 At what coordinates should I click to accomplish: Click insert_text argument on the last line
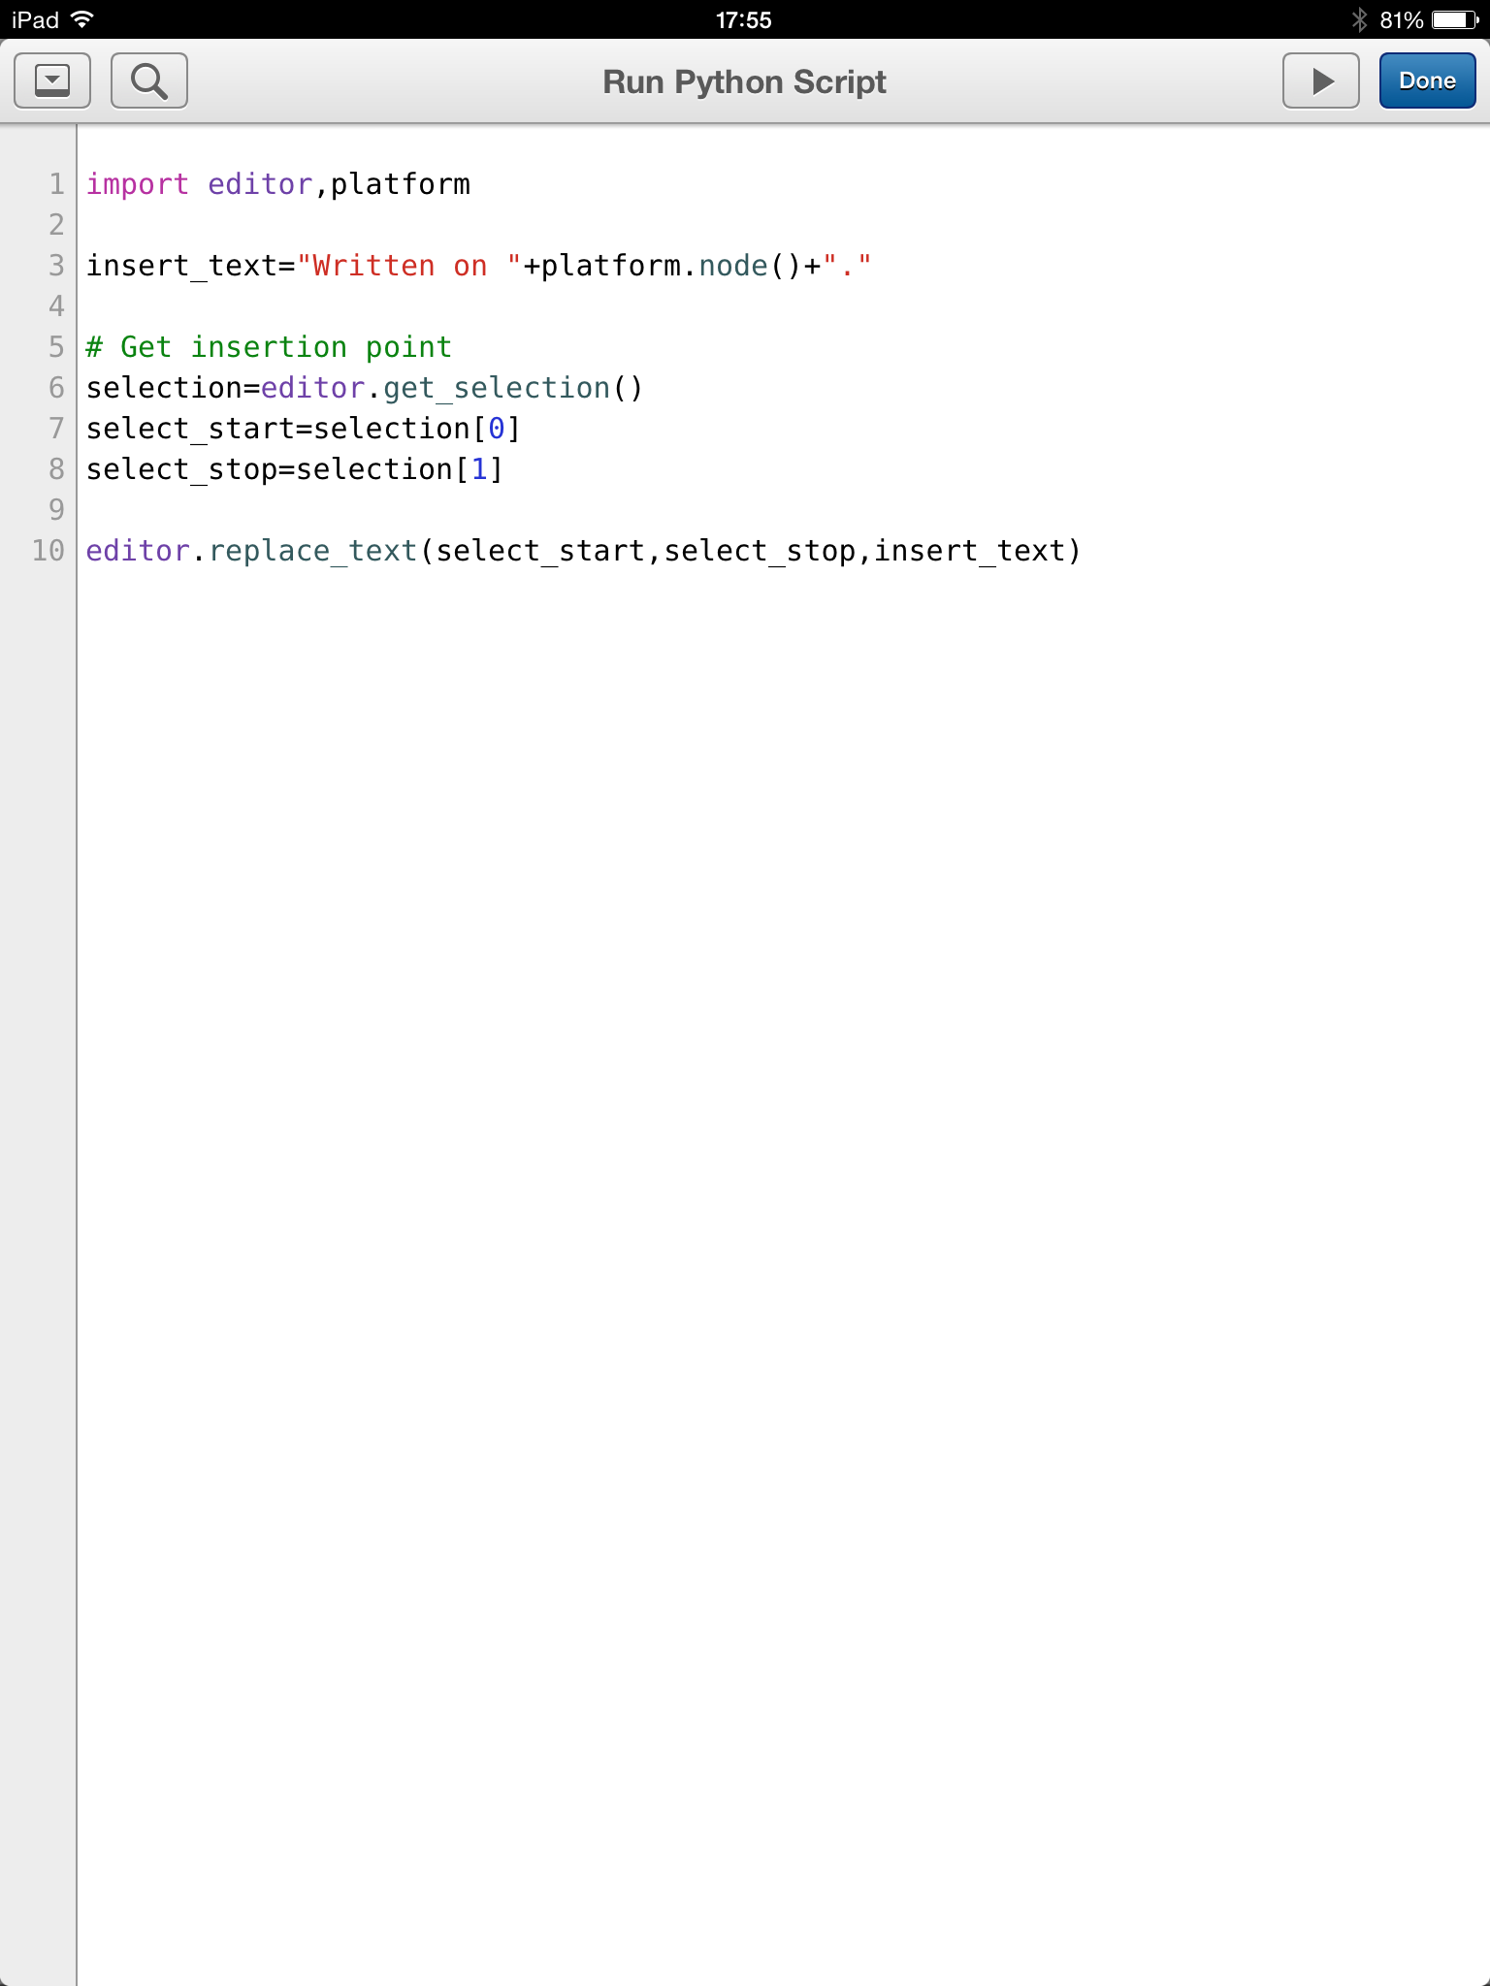[969, 551]
